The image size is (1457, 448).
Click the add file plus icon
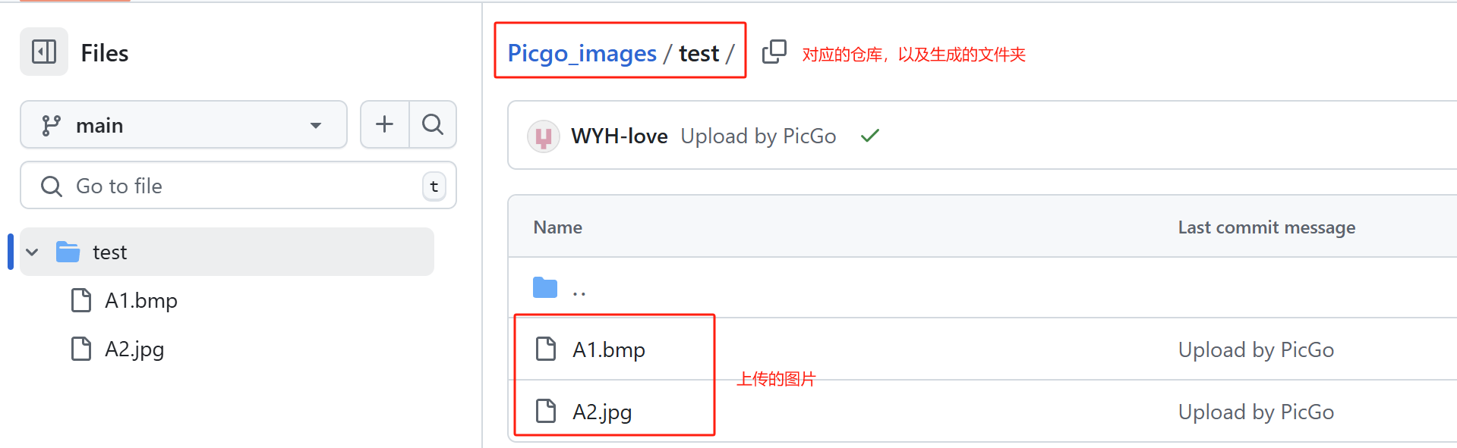pyautogui.click(x=384, y=124)
